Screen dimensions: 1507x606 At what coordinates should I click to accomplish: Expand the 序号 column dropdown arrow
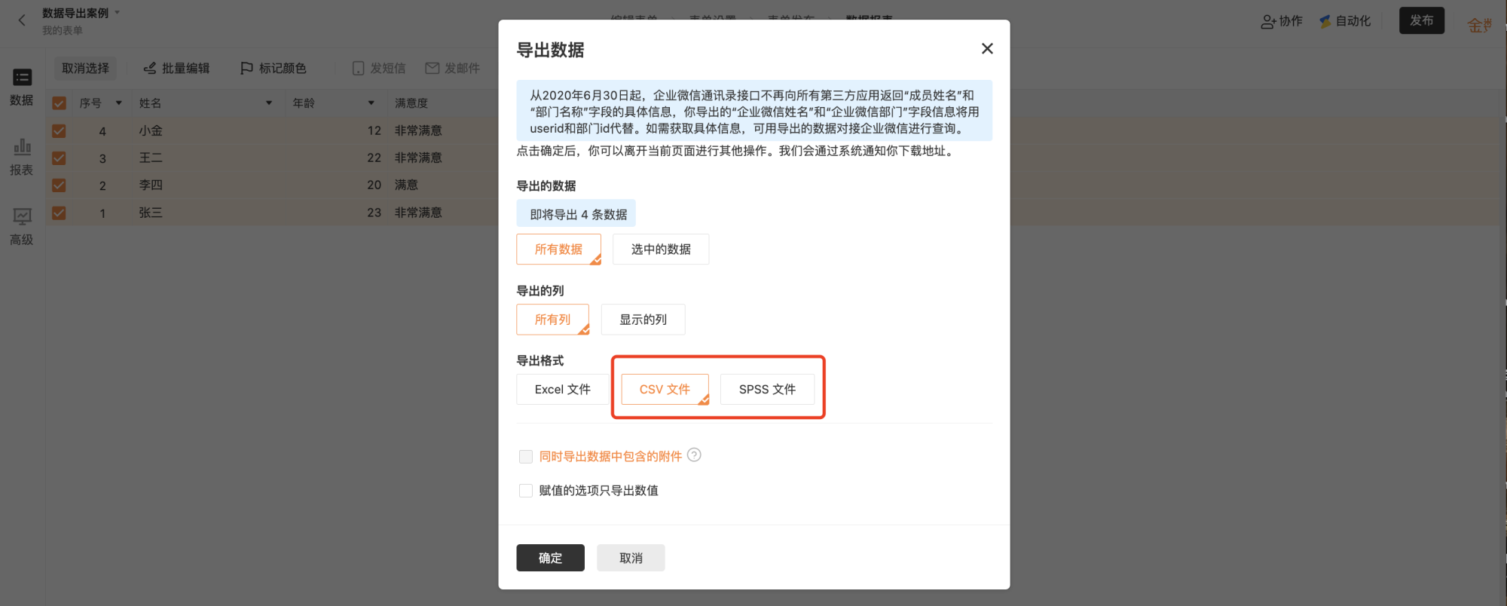point(118,103)
